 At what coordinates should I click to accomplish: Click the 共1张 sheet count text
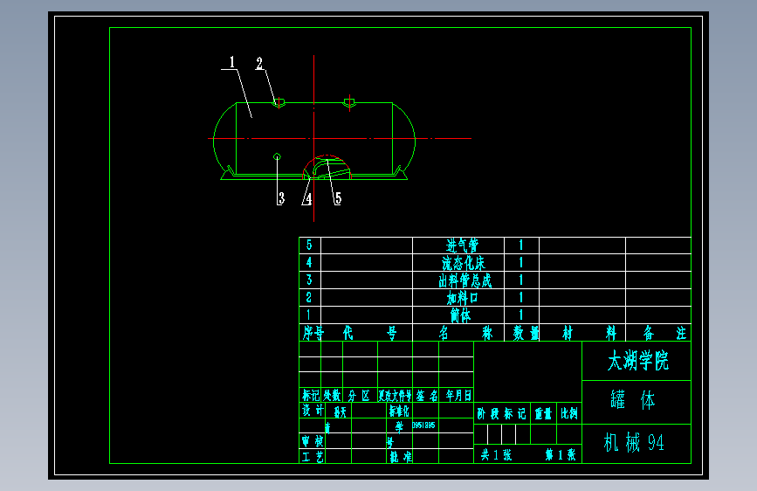(496, 455)
